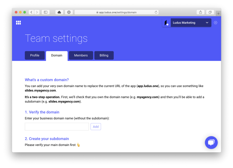Screen dimensions: 233x168
Task: Reload the page in address bar
Action: [156, 12]
